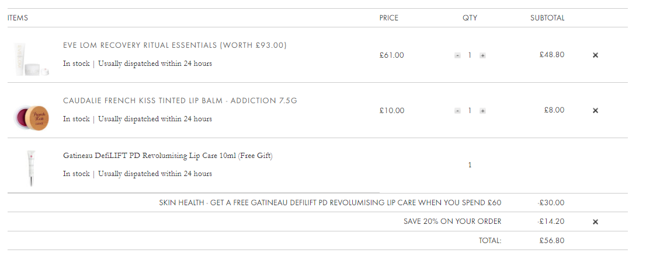Increase Caudalie lip balm quantity with plus
The width and height of the screenshot is (667, 260).
point(482,111)
